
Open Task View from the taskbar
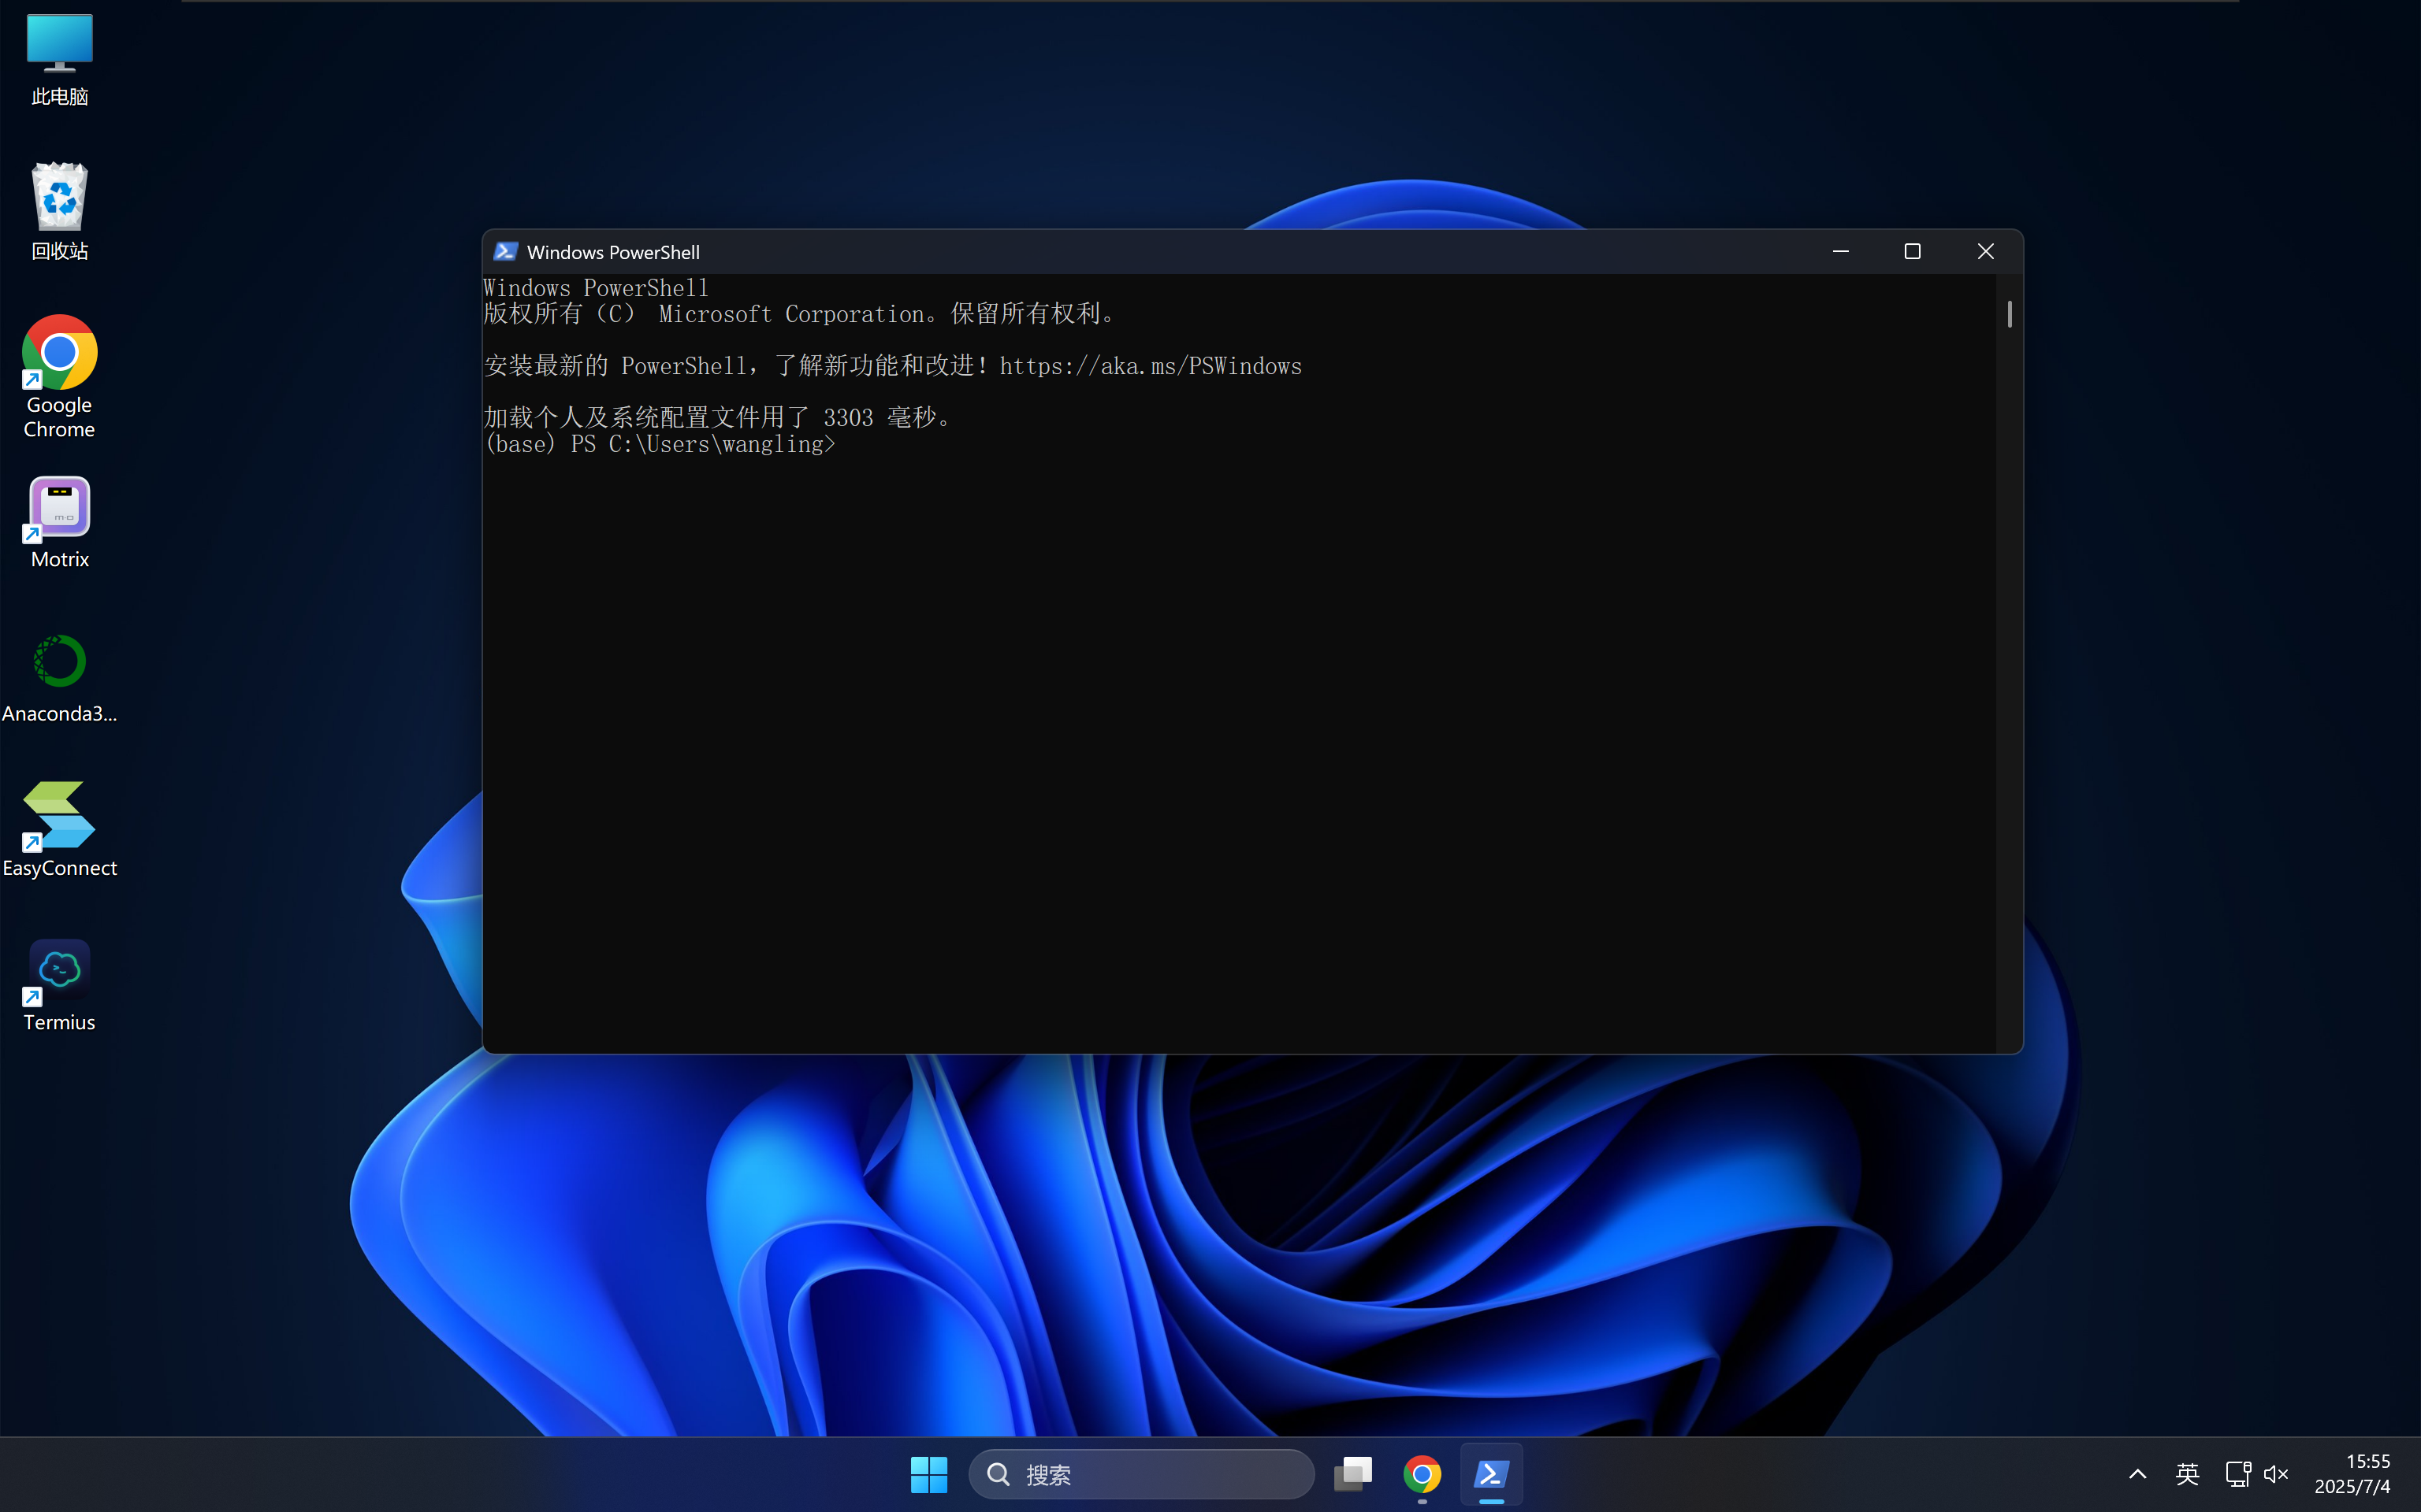[x=1352, y=1474]
